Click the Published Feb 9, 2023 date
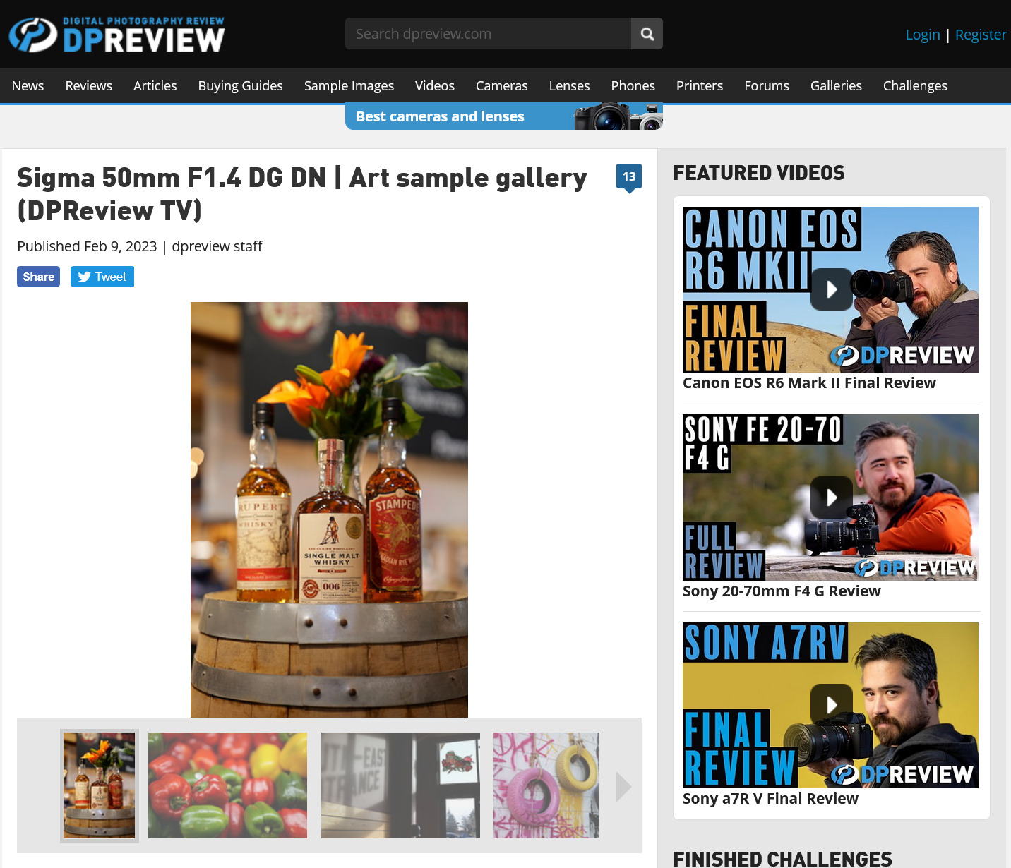This screenshot has height=868, width=1011. click(x=87, y=246)
